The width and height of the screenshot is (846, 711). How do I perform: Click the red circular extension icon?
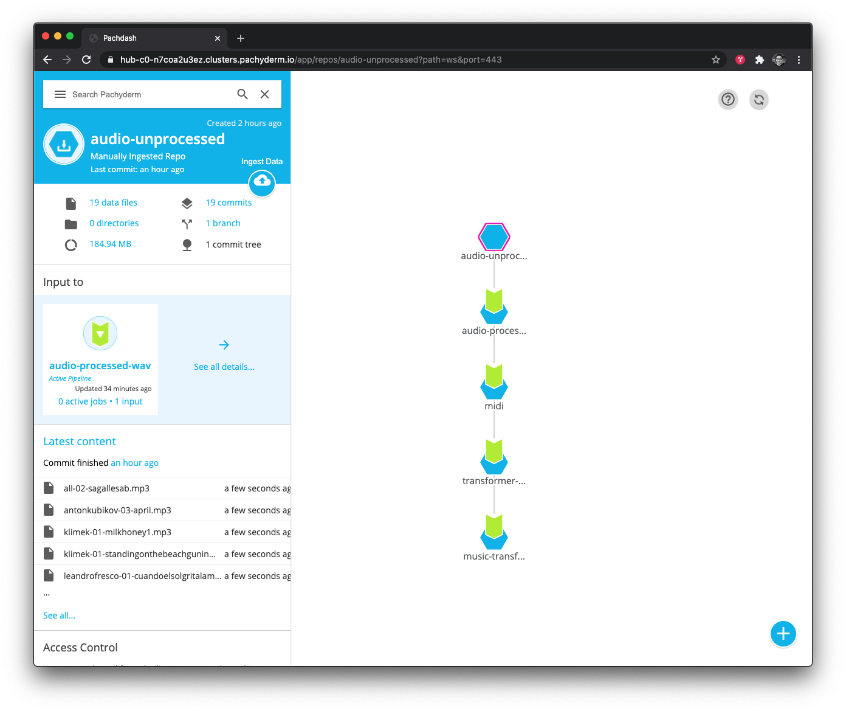coord(740,60)
